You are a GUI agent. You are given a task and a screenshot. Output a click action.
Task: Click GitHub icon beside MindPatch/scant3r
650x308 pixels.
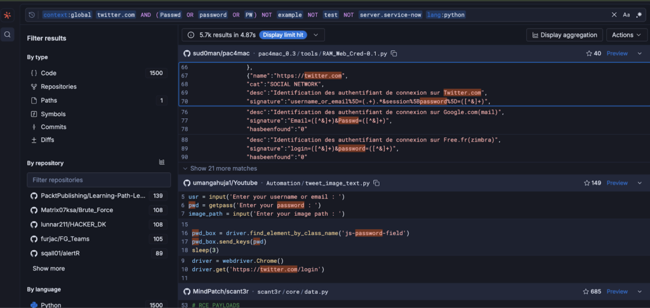click(x=187, y=291)
